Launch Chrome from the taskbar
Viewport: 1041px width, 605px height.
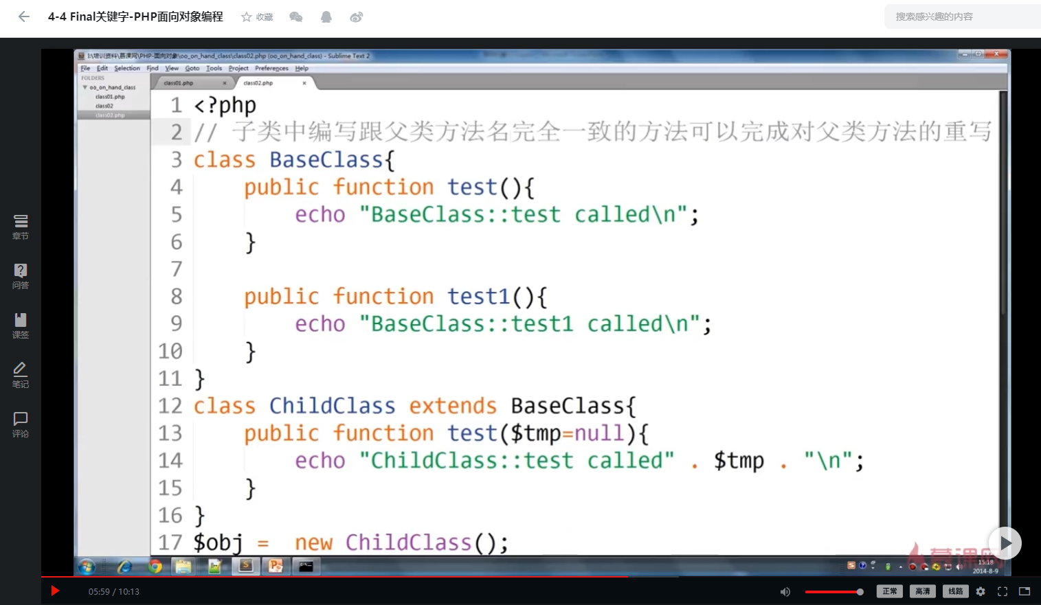tap(155, 567)
